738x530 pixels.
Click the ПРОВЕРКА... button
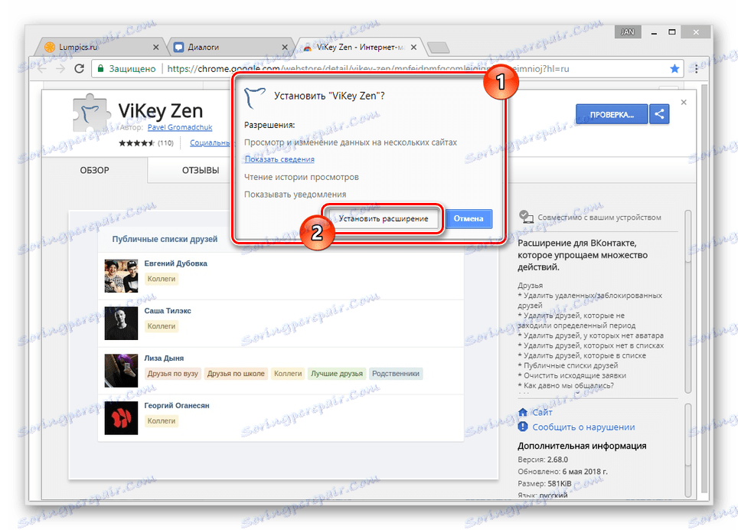tap(612, 114)
